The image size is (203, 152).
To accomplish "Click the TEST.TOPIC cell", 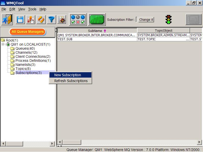I will pyautogui.click(x=163, y=39).
